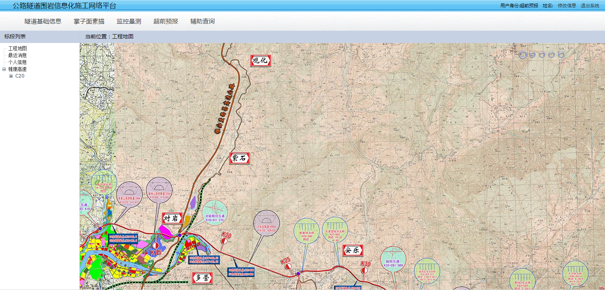Switch to the fifth map slide dot
605x290 pixels.
(x=561, y=55)
